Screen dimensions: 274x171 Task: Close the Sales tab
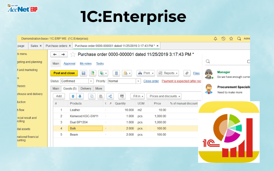click(40, 46)
